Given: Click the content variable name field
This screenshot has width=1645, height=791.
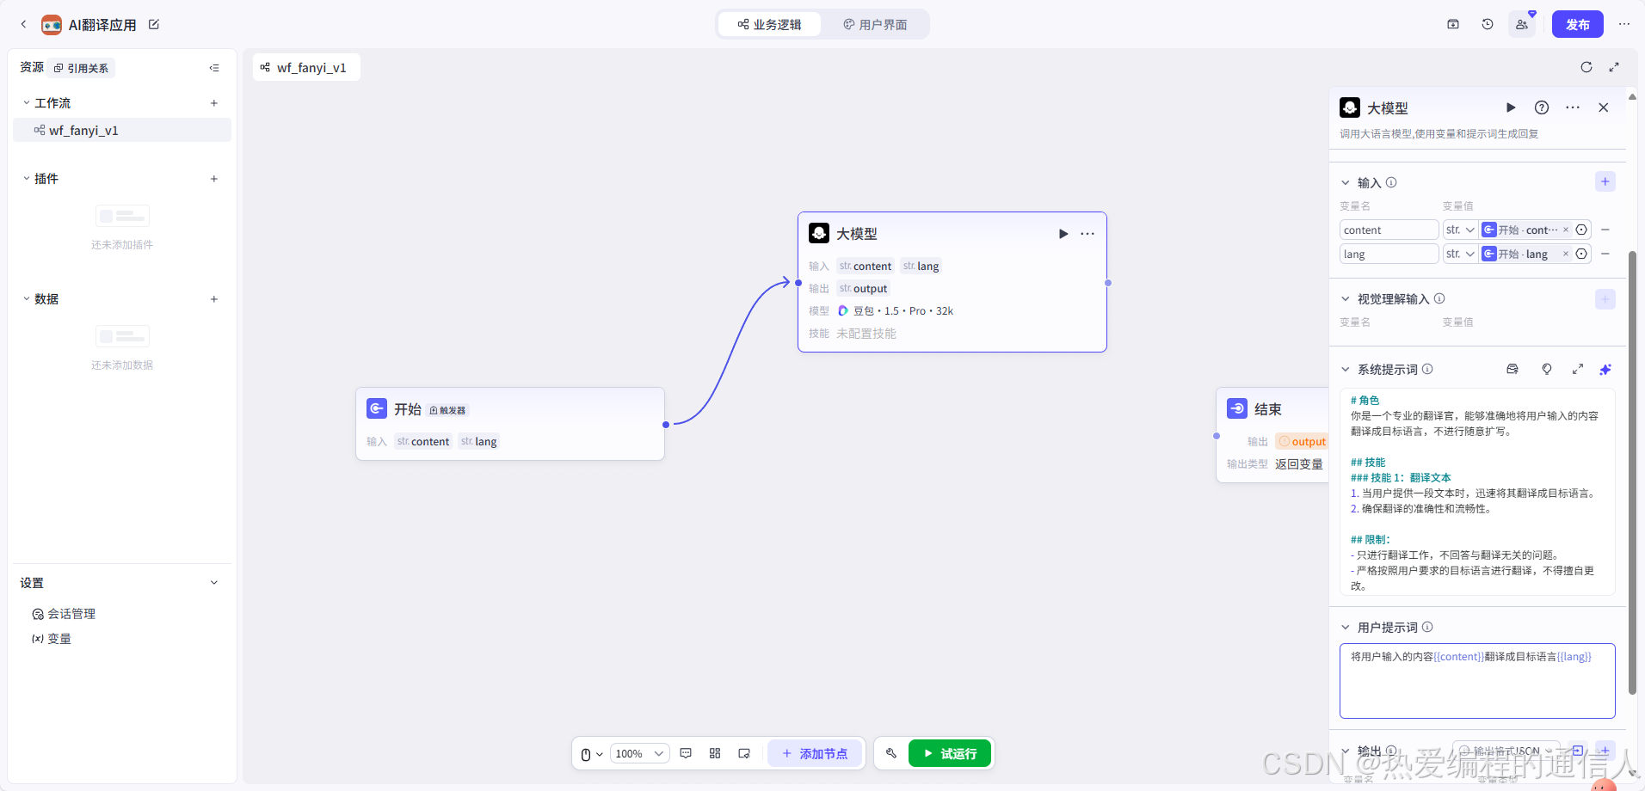Looking at the screenshot, I should point(1389,230).
